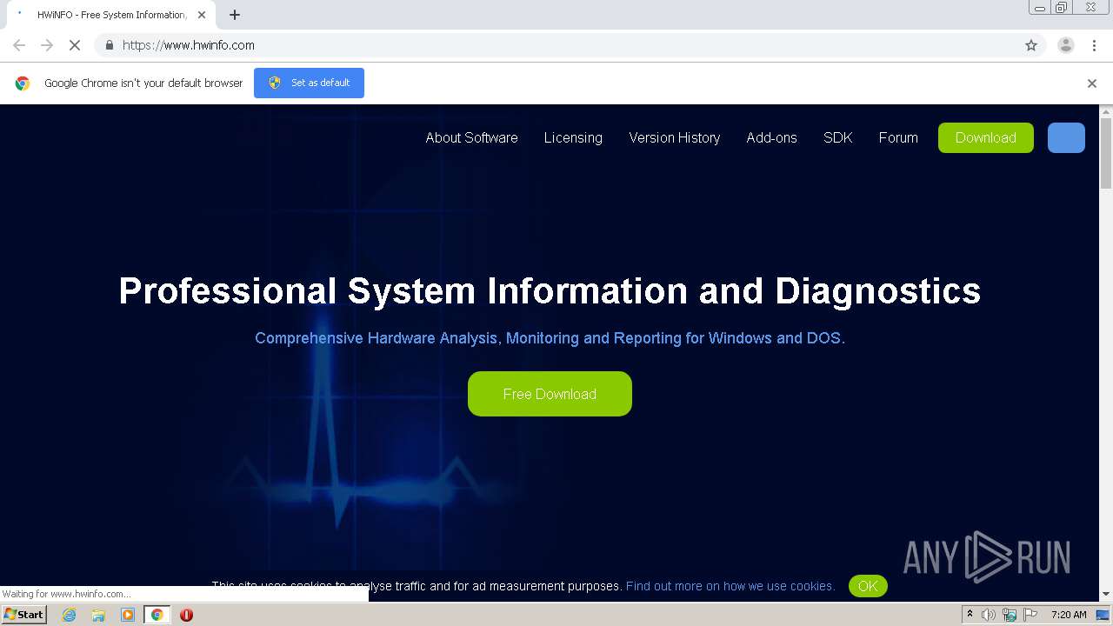
Task: Click the Comprehensive Hardware Analysis subtitle text
Action: pos(550,338)
